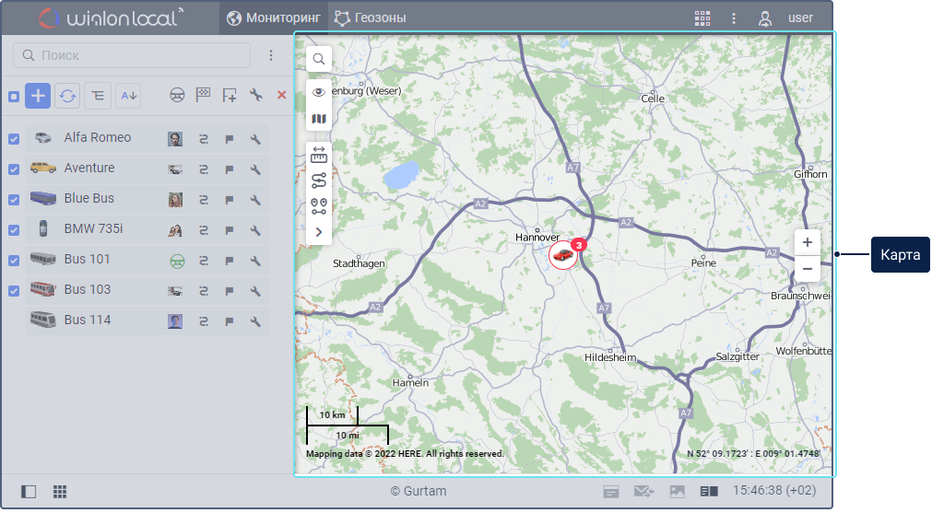The height and width of the screenshot is (513, 932).
Task: Click the red X clear list icon
Action: [282, 95]
